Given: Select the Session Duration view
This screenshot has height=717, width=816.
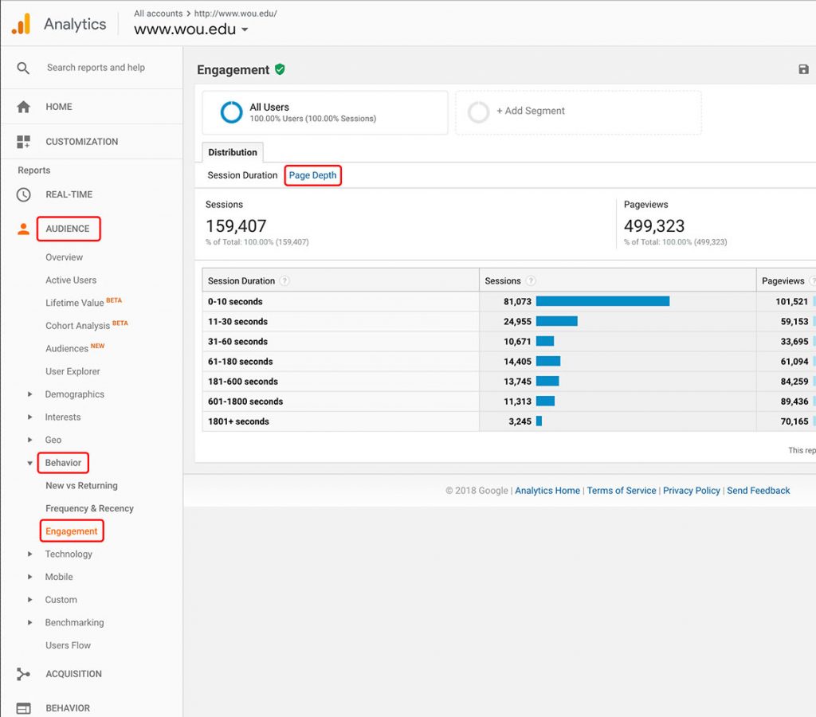Looking at the screenshot, I should [242, 175].
